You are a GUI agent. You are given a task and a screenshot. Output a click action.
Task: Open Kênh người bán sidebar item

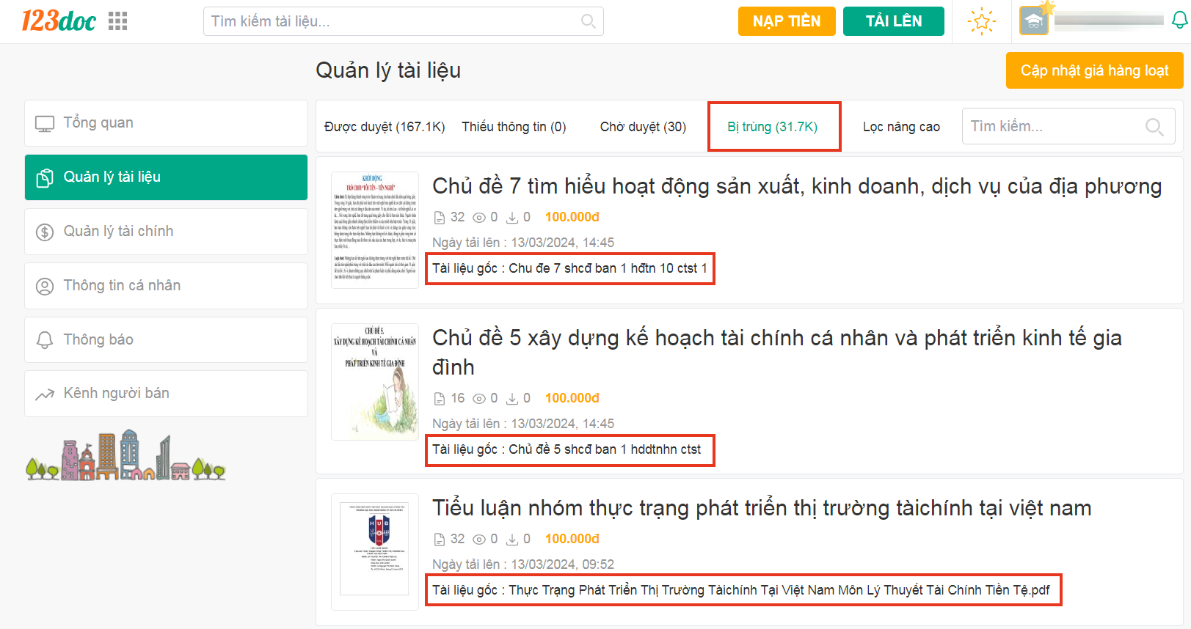166,394
